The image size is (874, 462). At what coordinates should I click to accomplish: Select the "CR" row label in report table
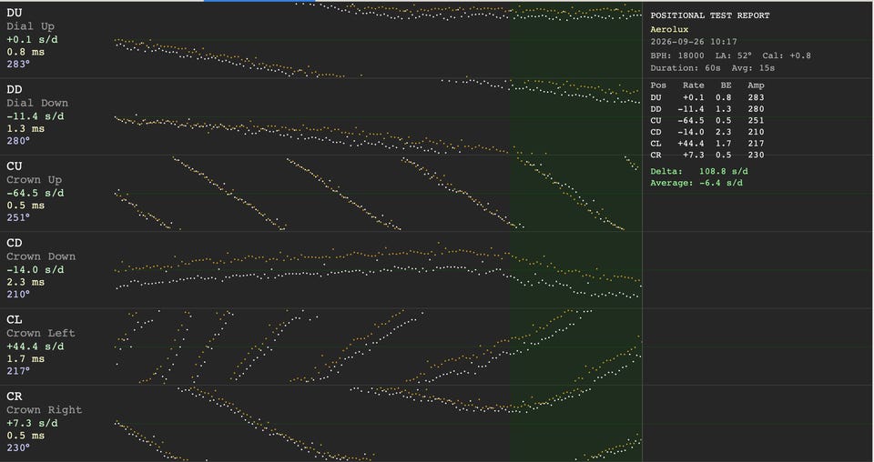coord(656,156)
